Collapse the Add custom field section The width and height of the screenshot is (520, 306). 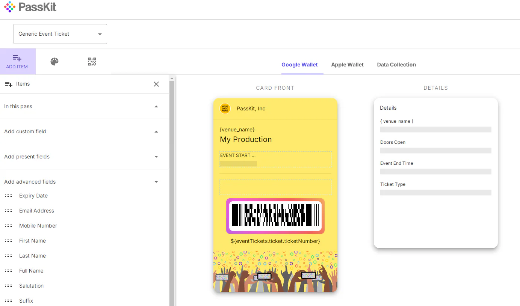coord(85,131)
